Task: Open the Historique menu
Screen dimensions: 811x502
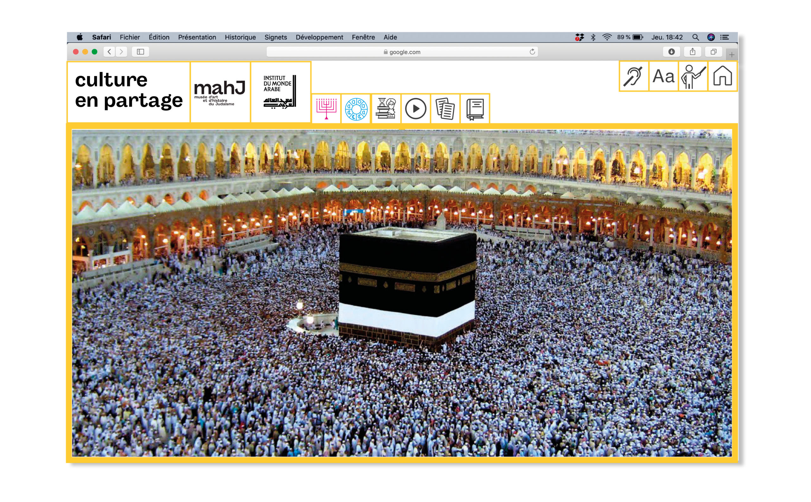Action: tap(240, 37)
